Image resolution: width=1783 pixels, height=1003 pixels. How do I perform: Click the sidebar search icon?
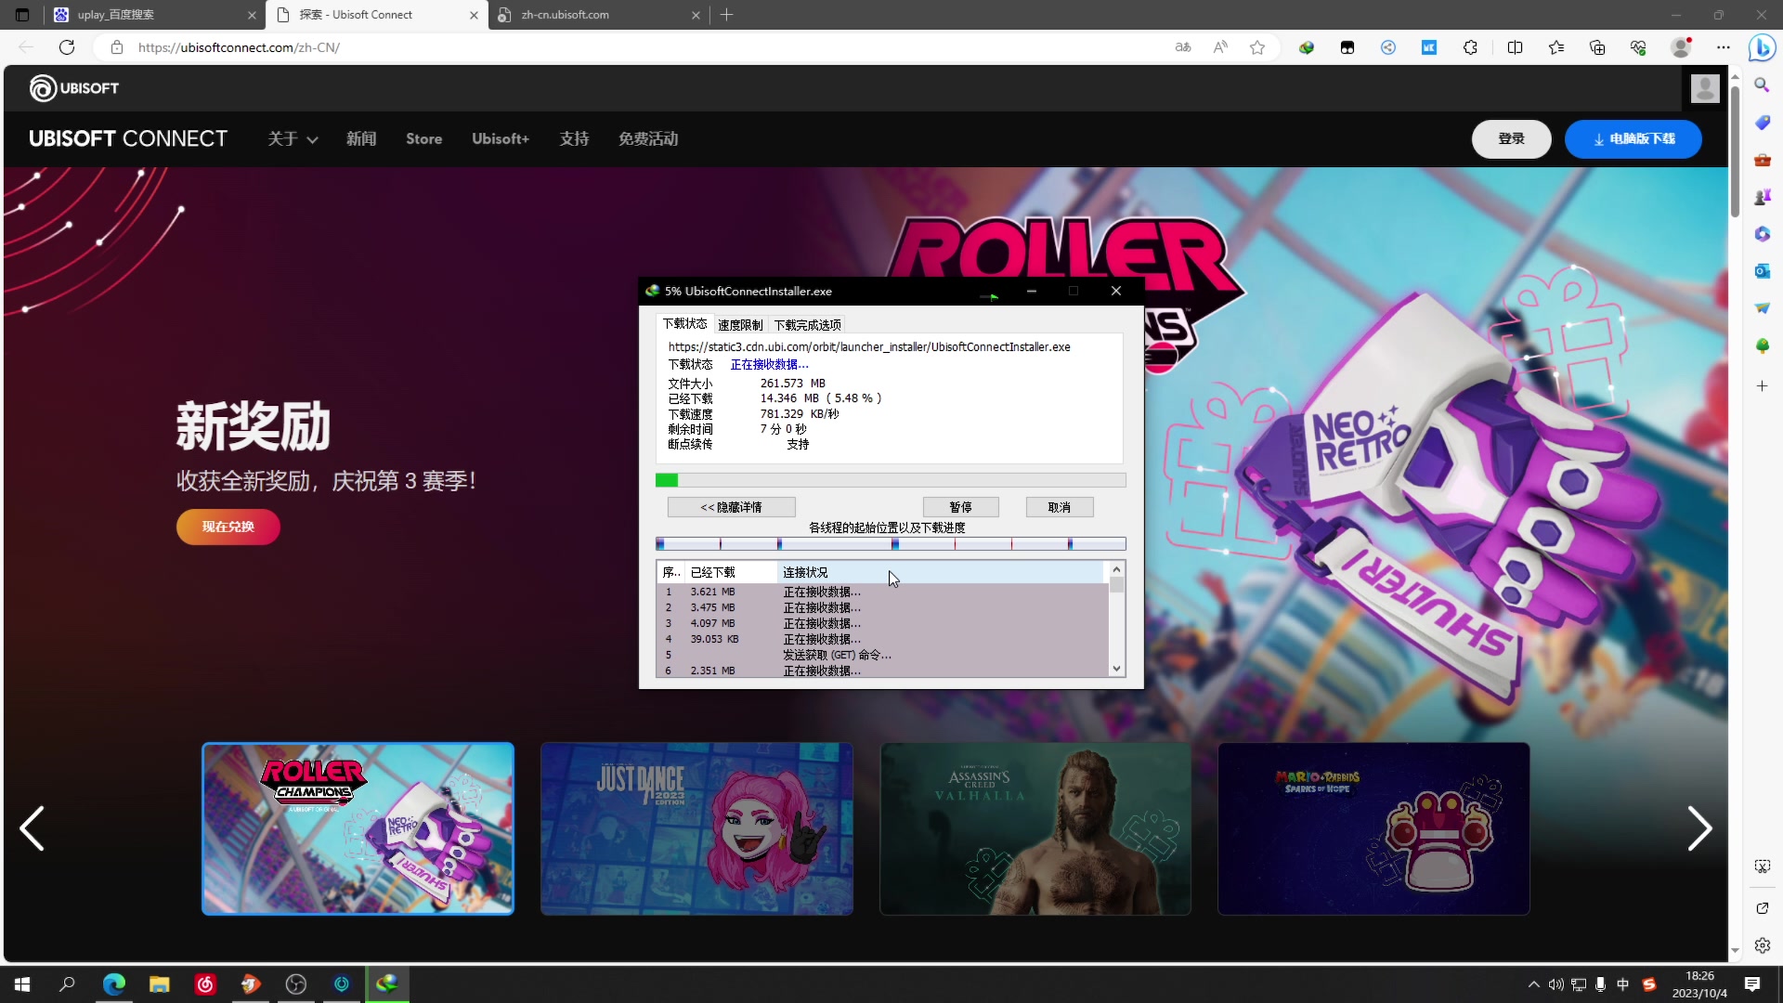pos(1762,85)
